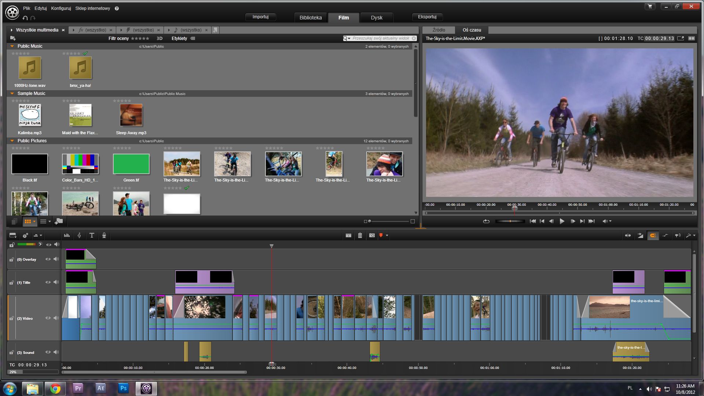Screen dimensions: 704x396
Task: Click the text tool icon in the toolbar
Action: coord(91,236)
